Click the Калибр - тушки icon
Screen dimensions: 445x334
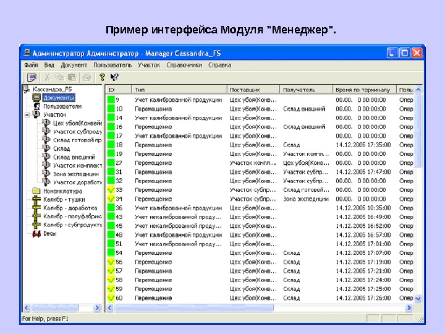pyautogui.click(x=36, y=200)
